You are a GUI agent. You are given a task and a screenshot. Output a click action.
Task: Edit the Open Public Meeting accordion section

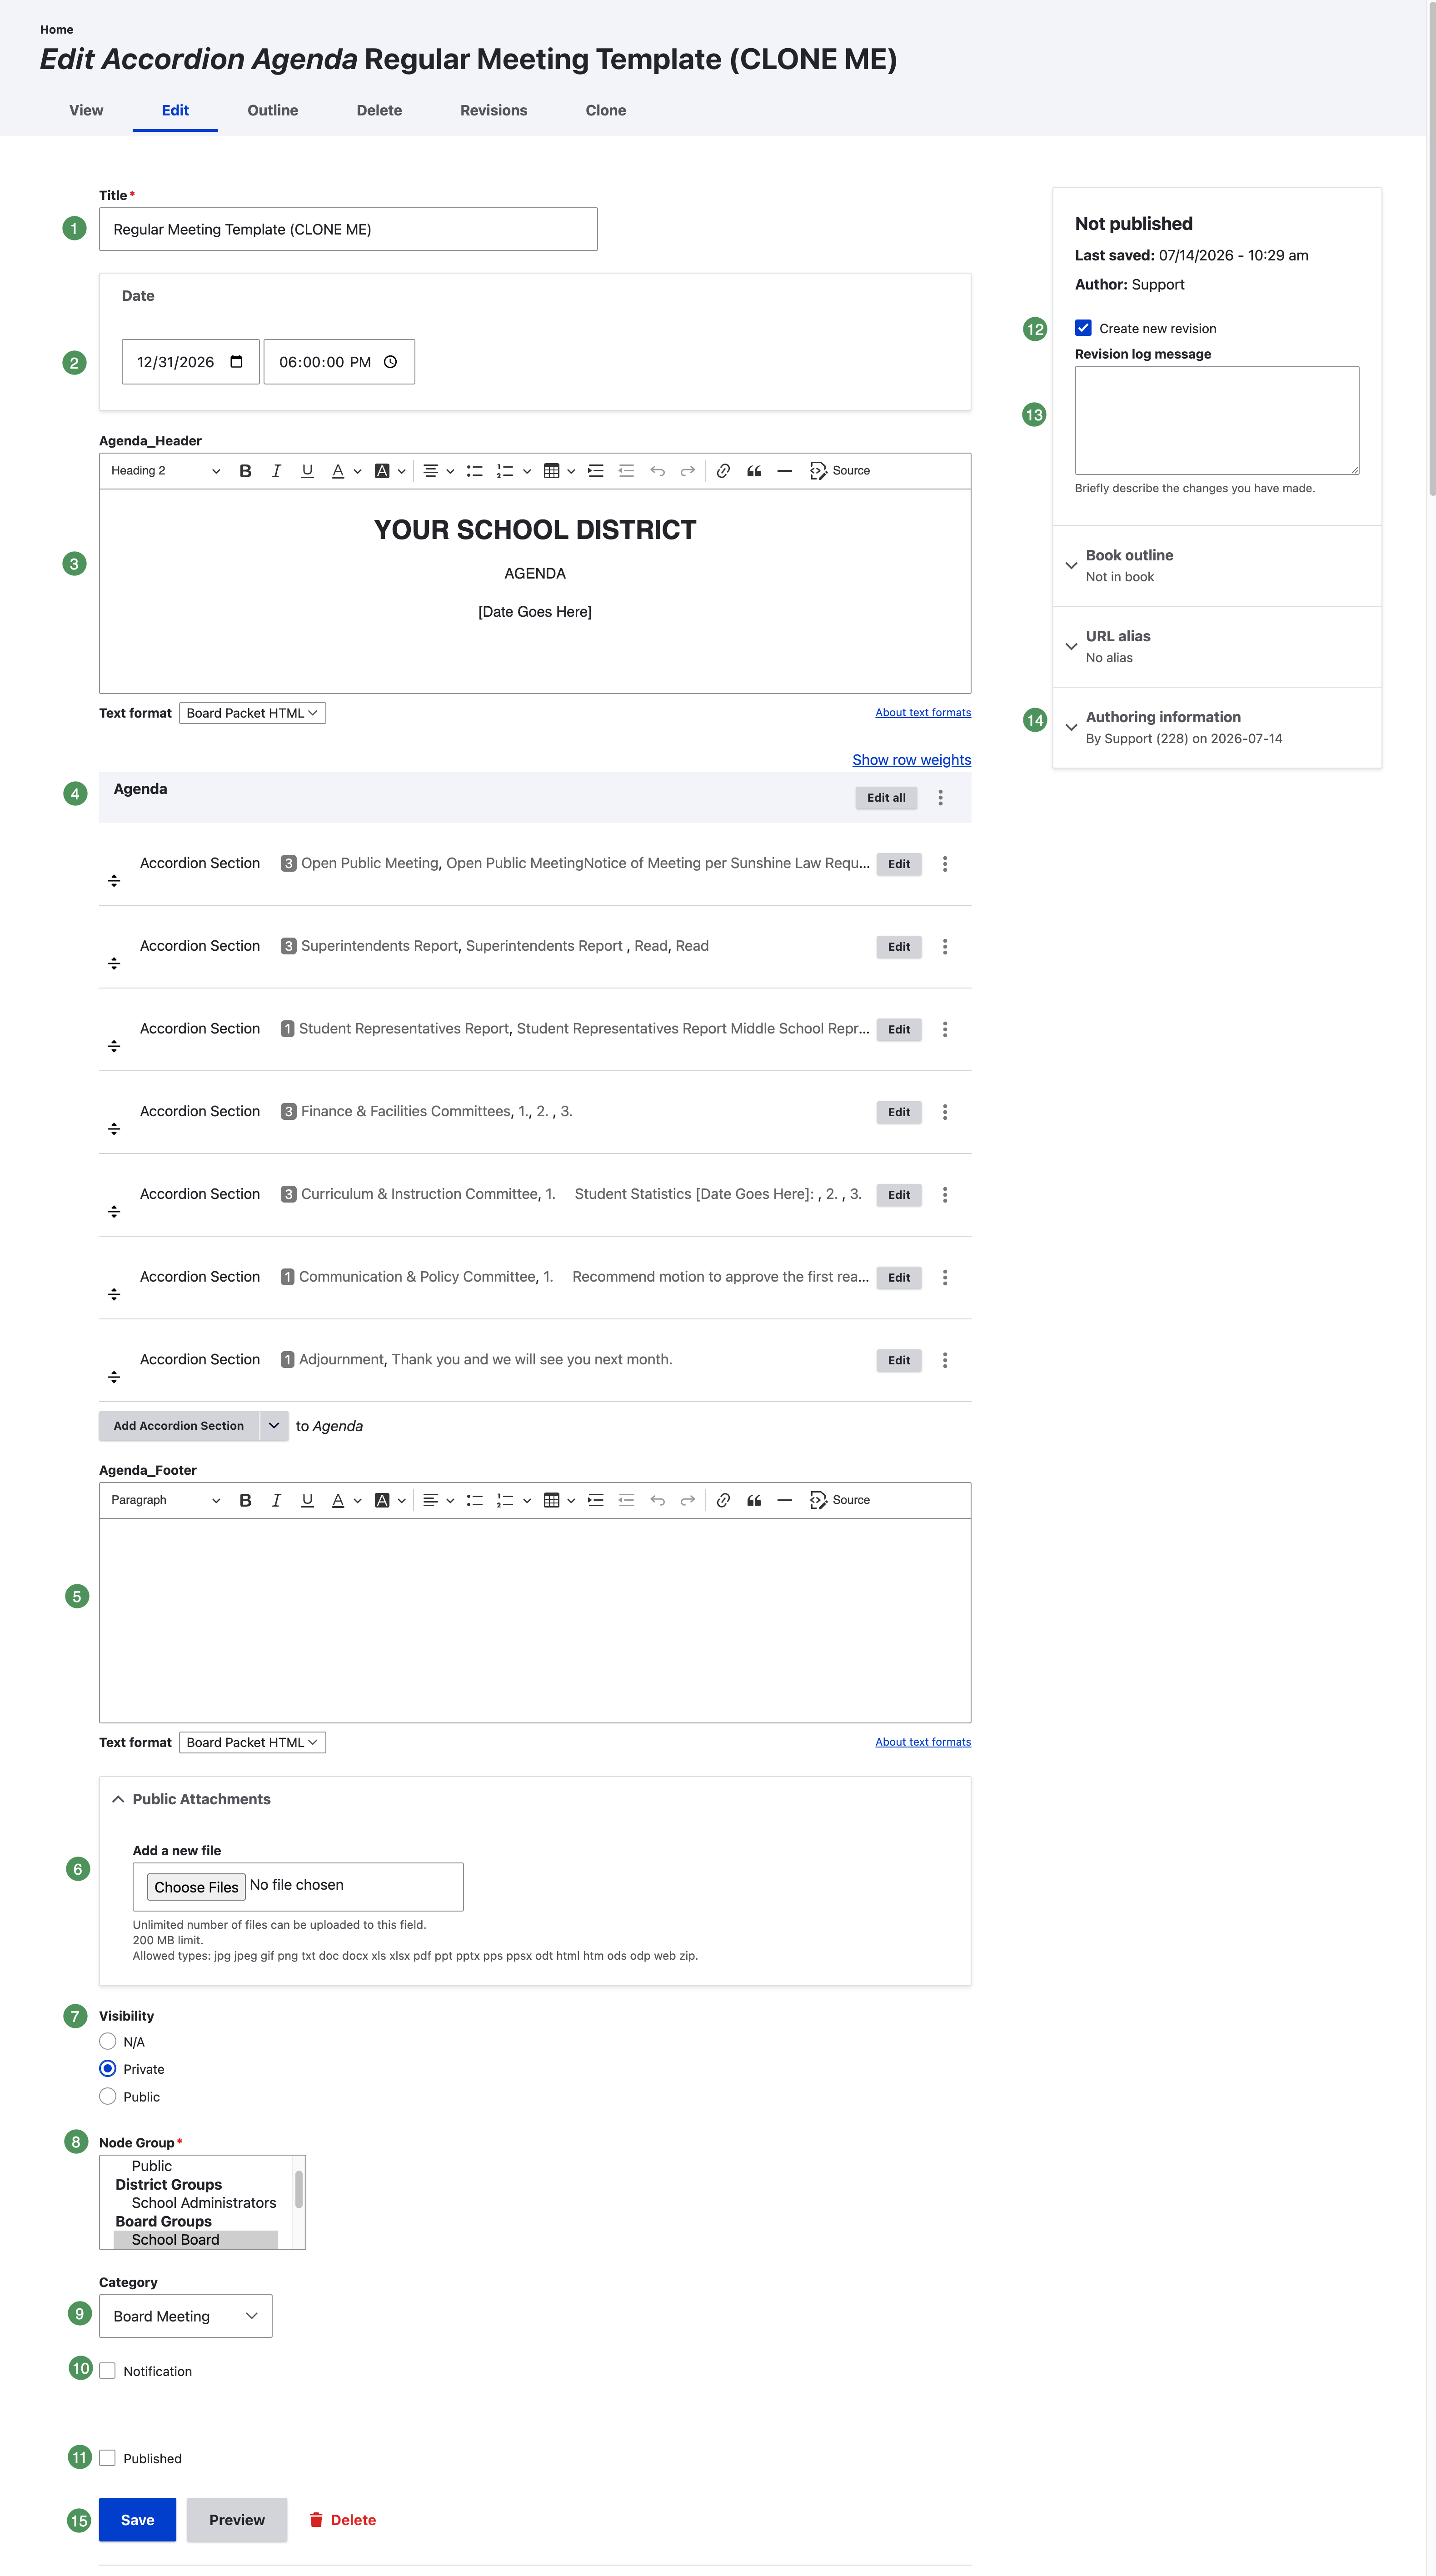pyautogui.click(x=898, y=864)
